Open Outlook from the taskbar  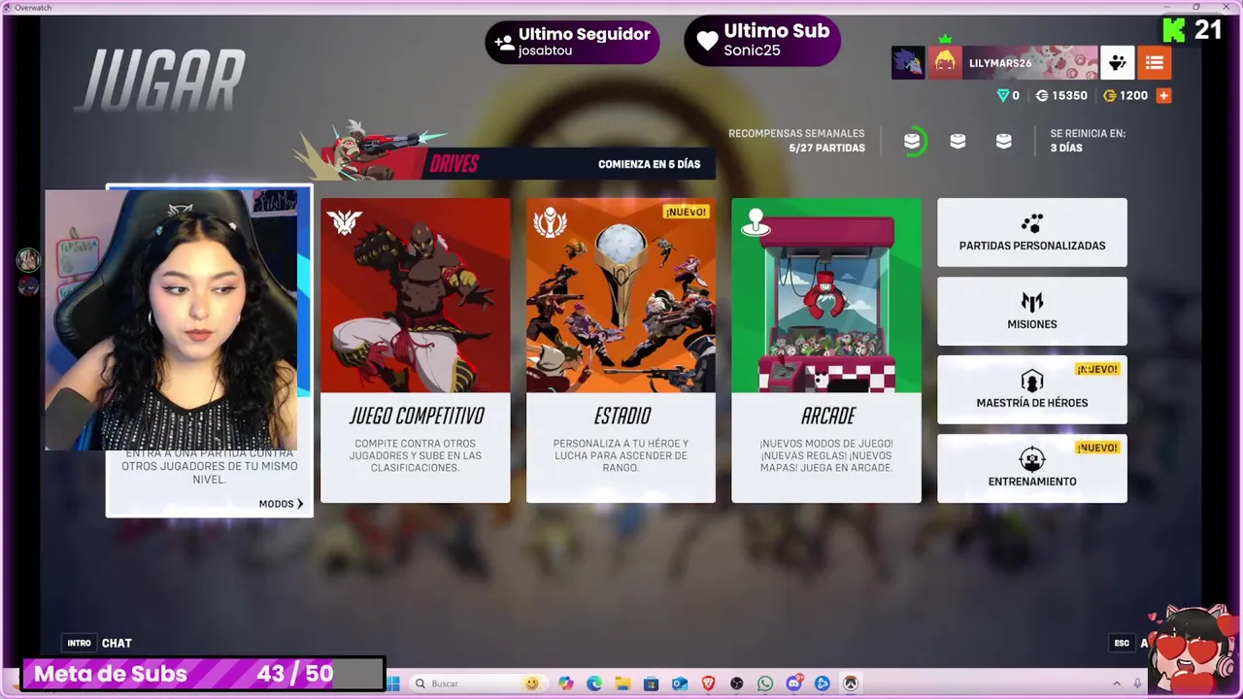[680, 683]
